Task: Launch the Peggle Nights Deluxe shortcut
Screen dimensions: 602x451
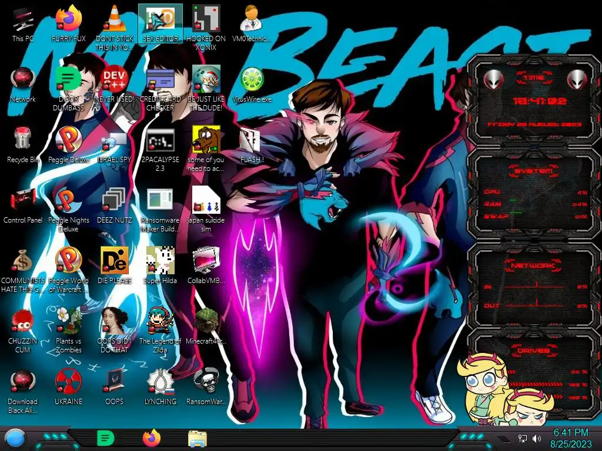Action: pos(68,210)
